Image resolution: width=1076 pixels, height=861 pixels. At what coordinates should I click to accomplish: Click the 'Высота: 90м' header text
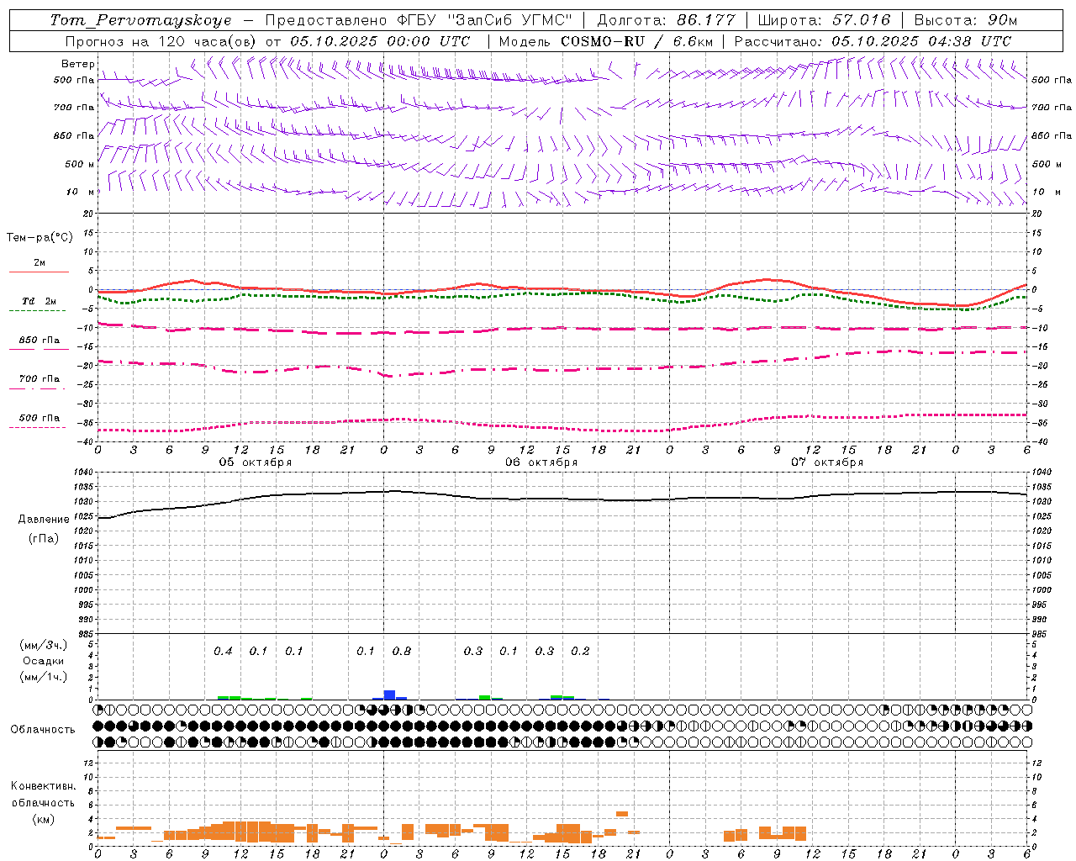tap(965, 20)
